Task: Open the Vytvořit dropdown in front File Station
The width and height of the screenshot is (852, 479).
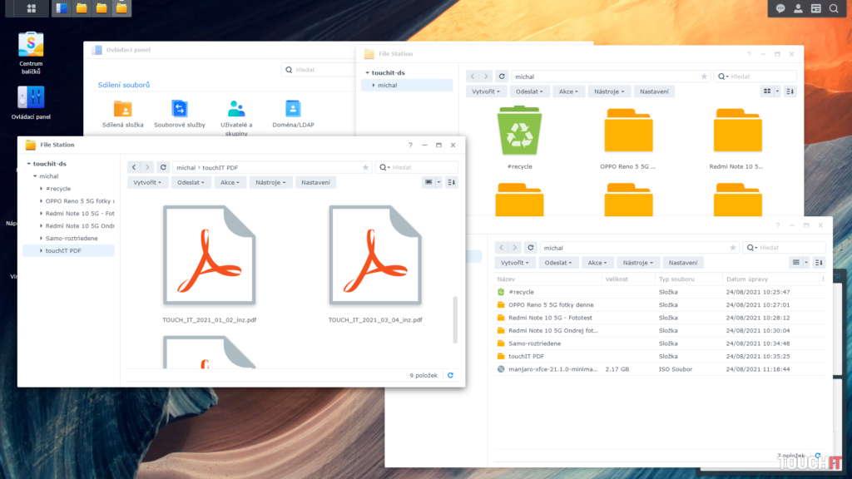Action: (148, 182)
